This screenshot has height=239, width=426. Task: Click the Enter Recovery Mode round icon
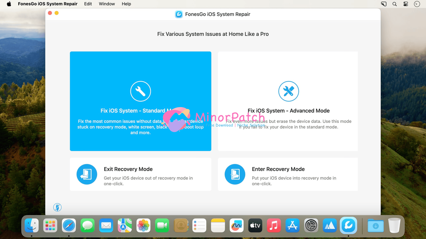(235, 174)
